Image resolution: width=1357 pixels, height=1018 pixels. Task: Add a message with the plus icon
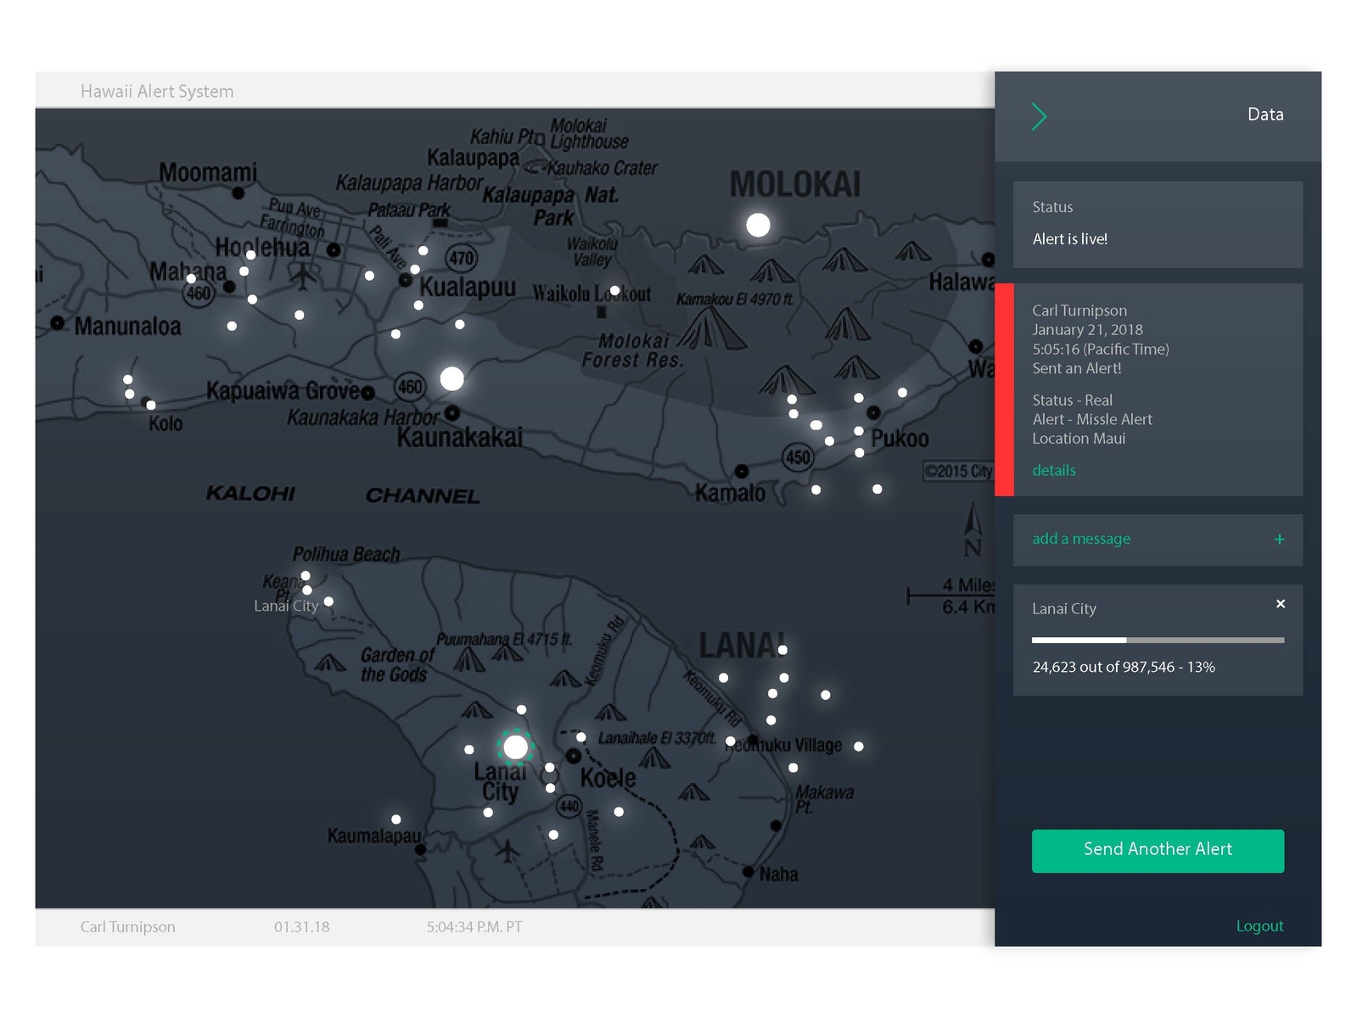1279,540
